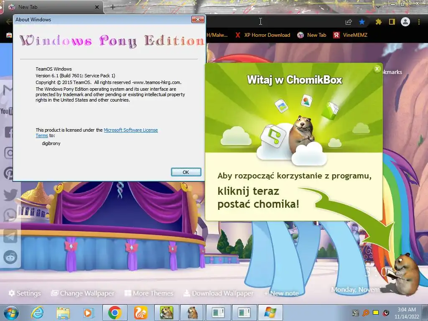Open Chrome side panel icon
The image size is (428, 321).
point(392,22)
